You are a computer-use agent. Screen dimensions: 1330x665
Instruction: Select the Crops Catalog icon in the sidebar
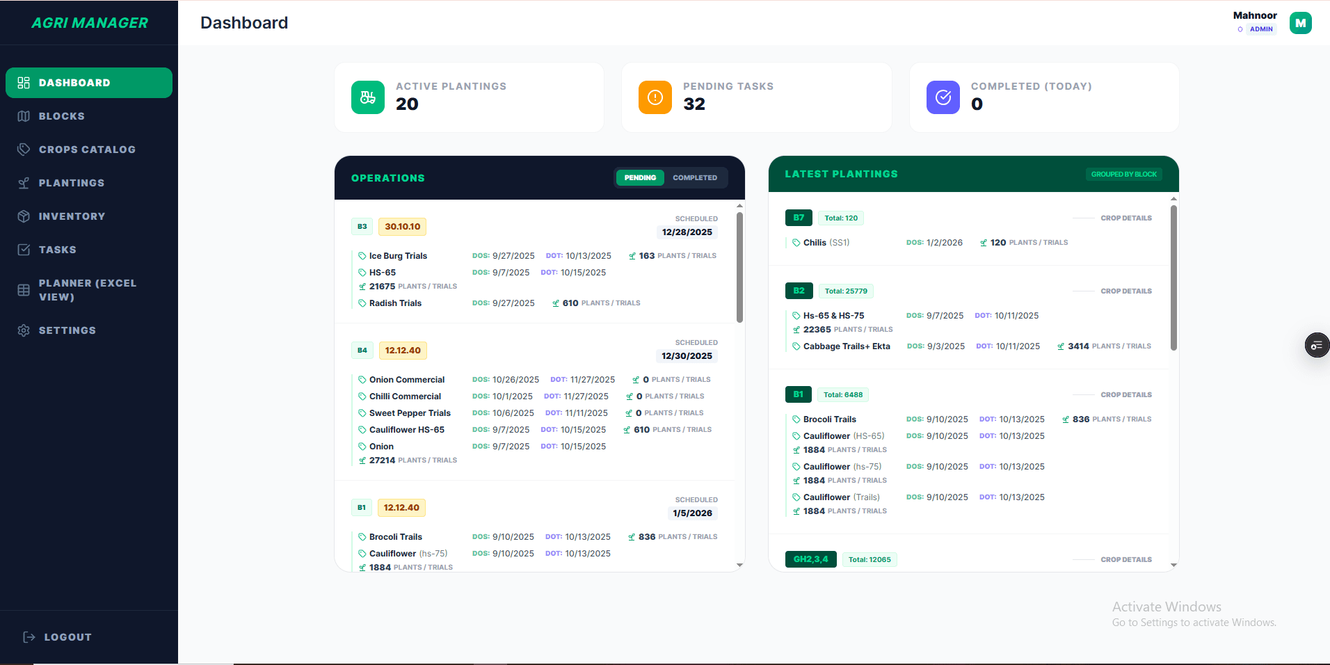(x=24, y=149)
